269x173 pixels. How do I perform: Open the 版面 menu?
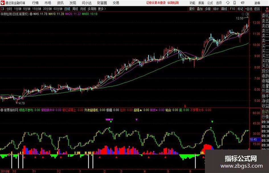(201, 3)
